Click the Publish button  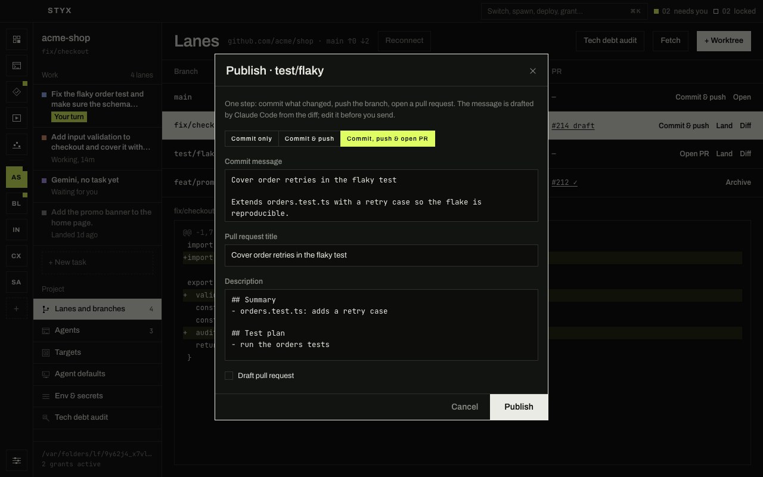[519, 407]
